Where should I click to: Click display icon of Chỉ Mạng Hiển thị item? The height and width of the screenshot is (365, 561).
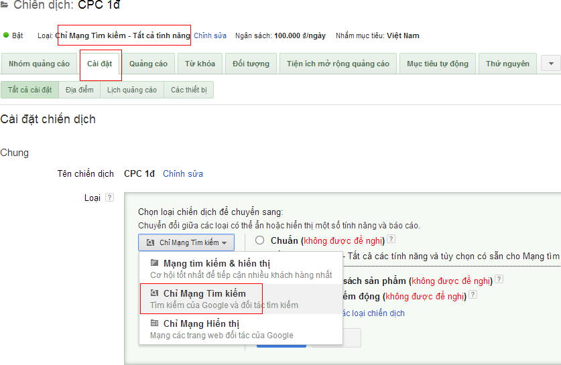pos(154,323)
